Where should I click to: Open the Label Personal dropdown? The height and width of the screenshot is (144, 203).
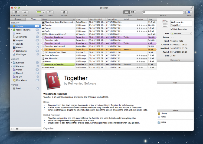pos(181,34)
